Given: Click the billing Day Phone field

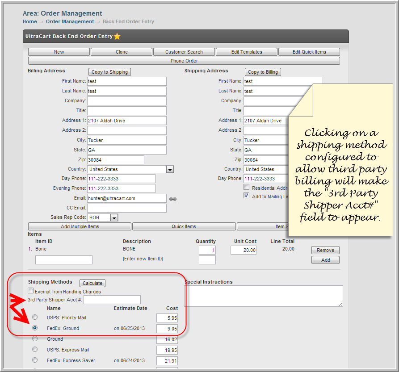Looking at the screenshot, I should pos(121,179).
